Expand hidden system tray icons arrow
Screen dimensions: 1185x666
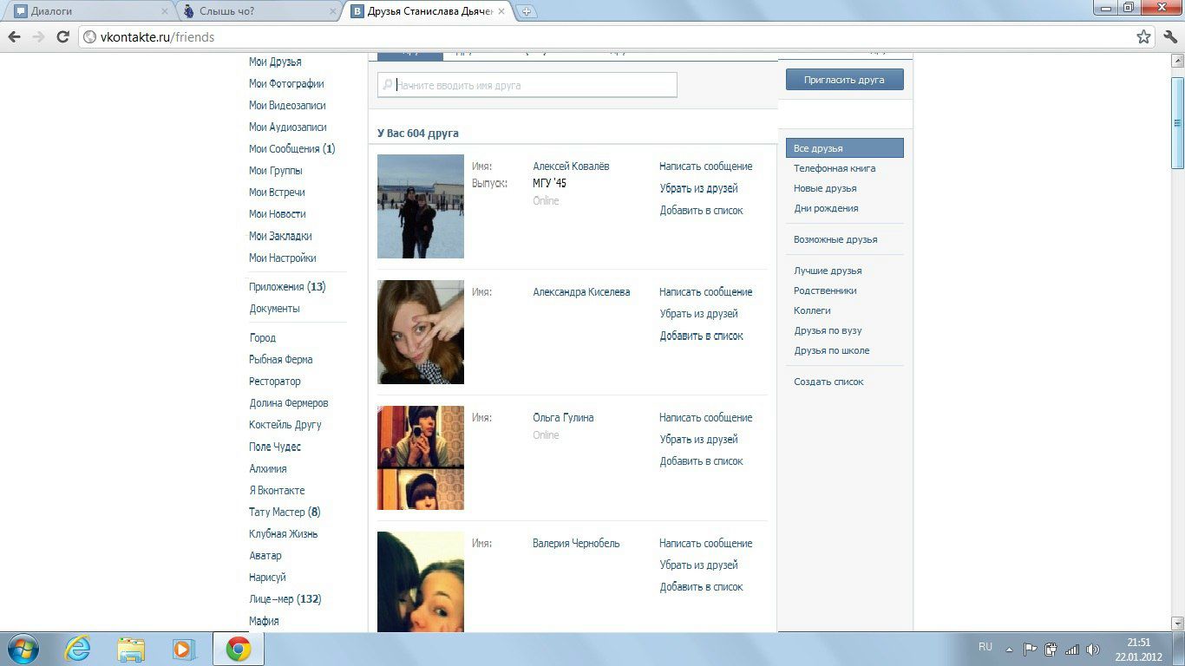pyautogui.click(x=1008, y=648)
